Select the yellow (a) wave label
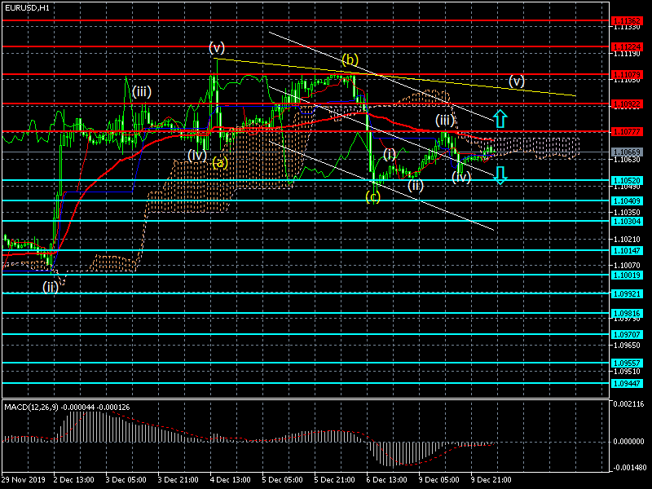Screen dimensions: 652x489 [220, 162]
